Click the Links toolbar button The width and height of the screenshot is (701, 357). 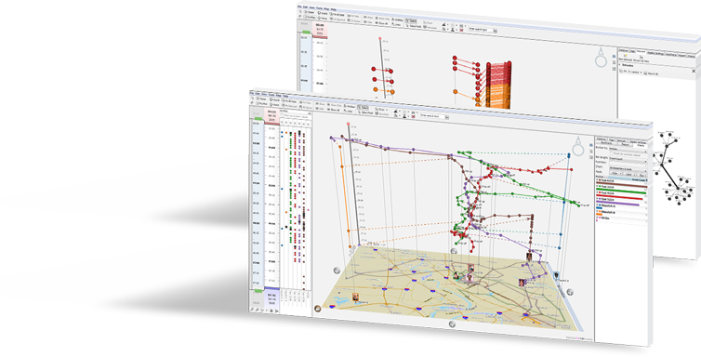[349, 112]
